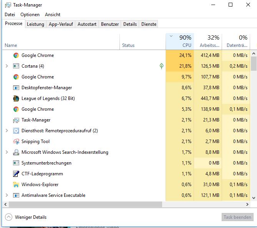Click the '443,7 MB' memory value
Image resolution: width=257 pixels, height=228 pixels.
pyautogui.click(x=210, y=98)
